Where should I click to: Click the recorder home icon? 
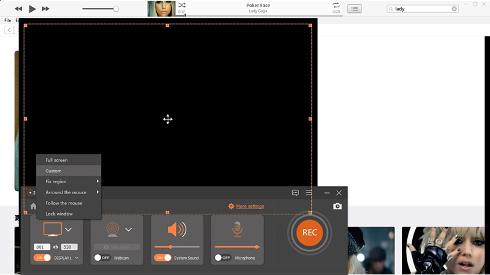33,206
